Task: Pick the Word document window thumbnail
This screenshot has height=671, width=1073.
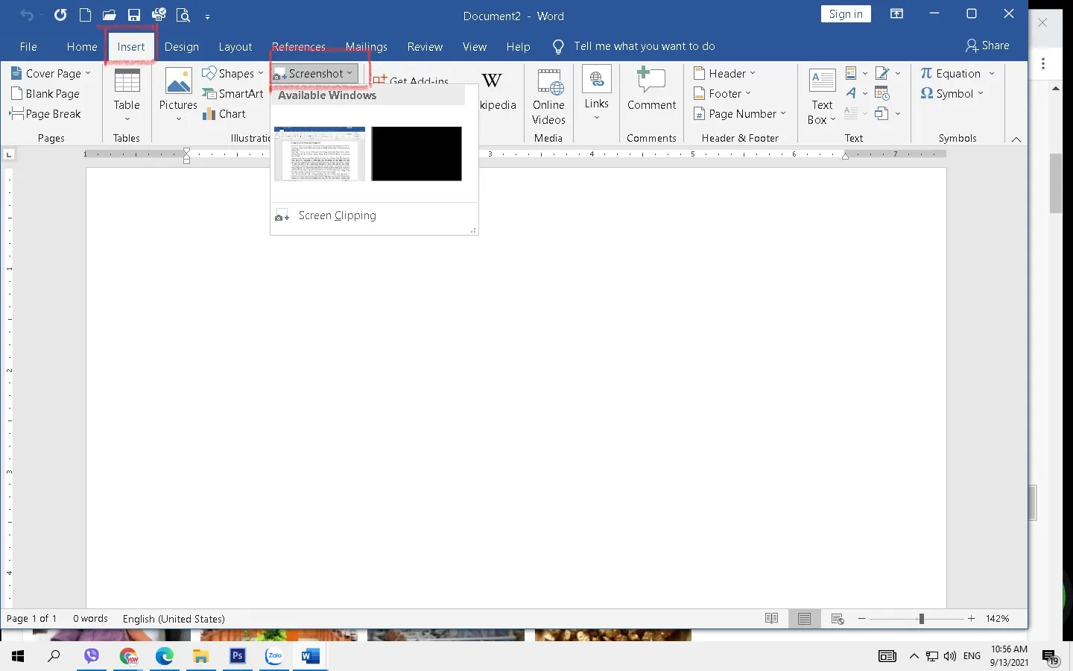Action: click(x=320, y=154)
